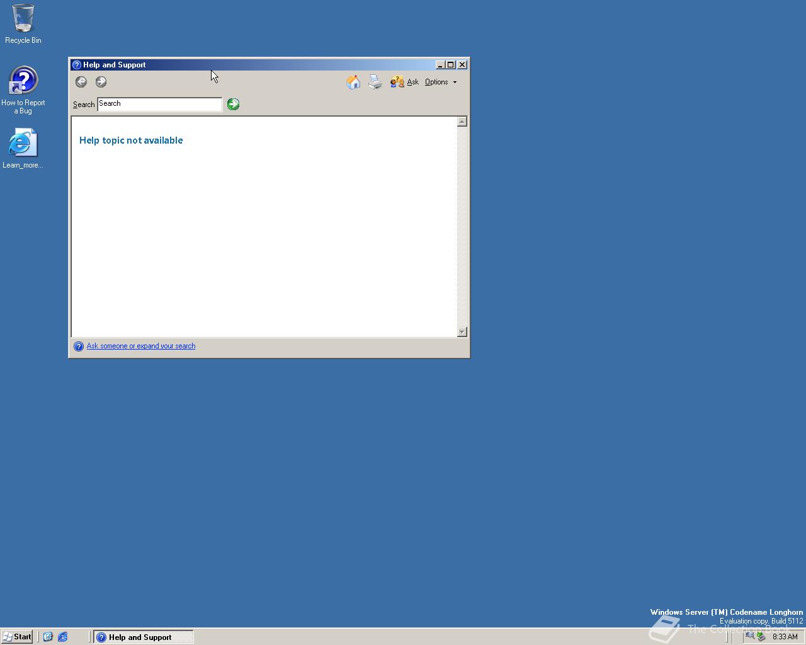Start search with green arrow button
The width and height of the screenshot is (806, 645).
(x=233, y=104)
